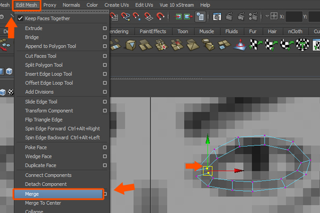Switch to the PaintEffects shelf tab
Viewport: 320px width, 213px height.
153,31
